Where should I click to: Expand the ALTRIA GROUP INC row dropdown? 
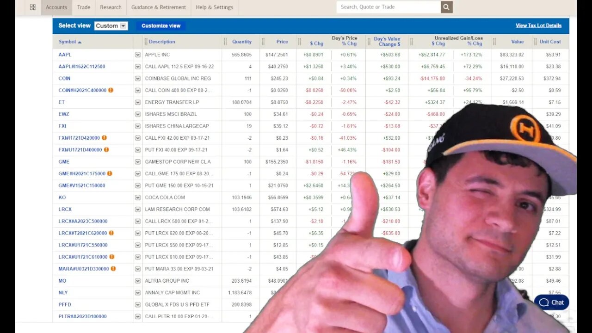[137, 281]
